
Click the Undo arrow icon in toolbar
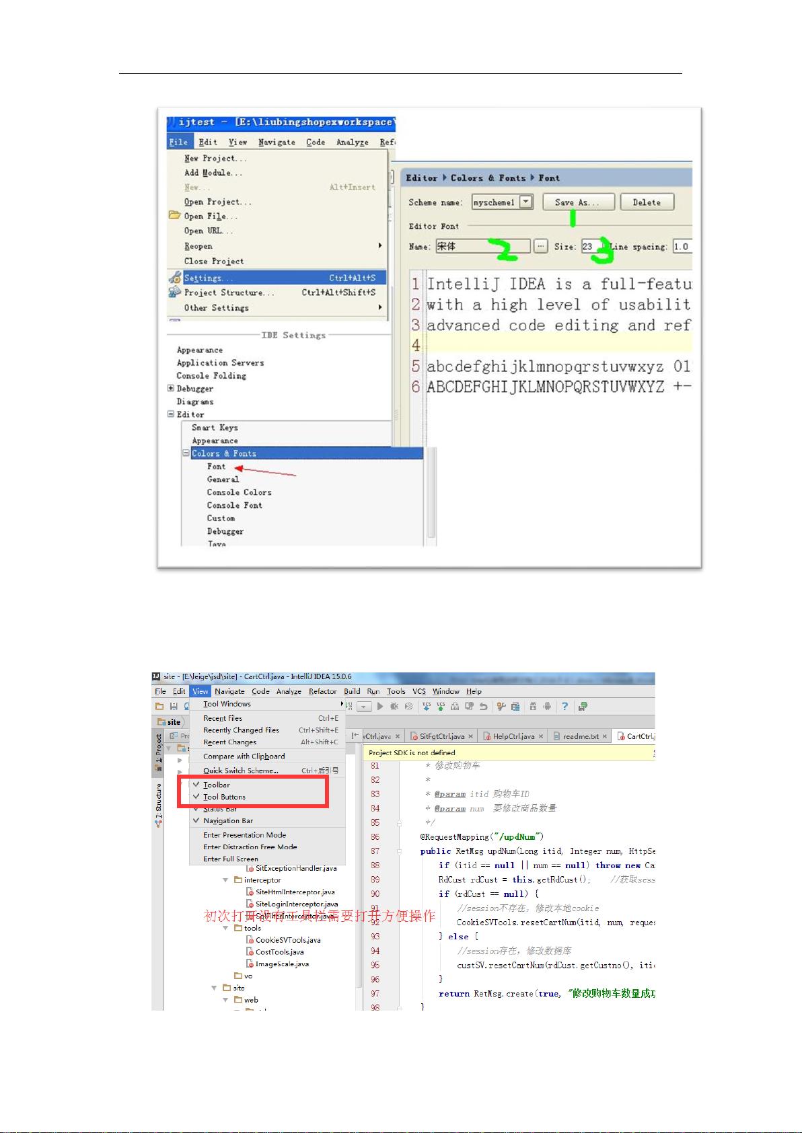click(x=483, y=706)
